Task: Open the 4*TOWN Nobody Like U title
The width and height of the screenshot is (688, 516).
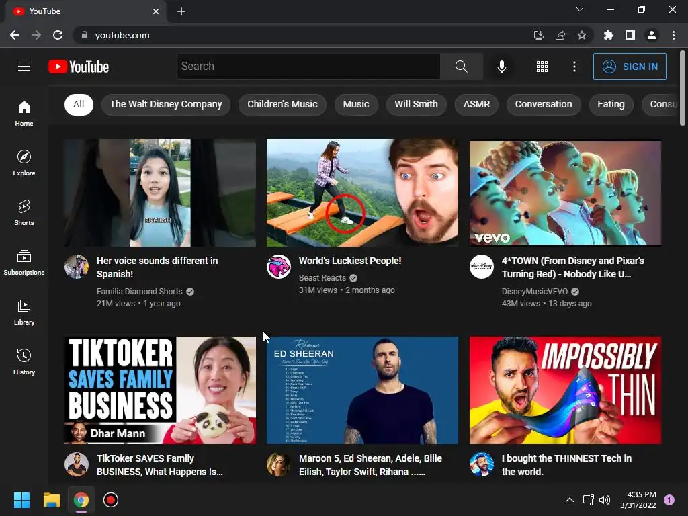Action: 572,267
